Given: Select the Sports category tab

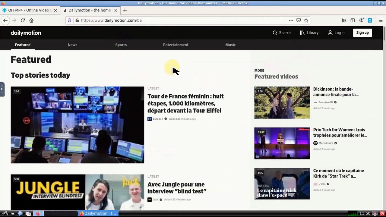Looking at the screenshot, I should coord(121,45).
